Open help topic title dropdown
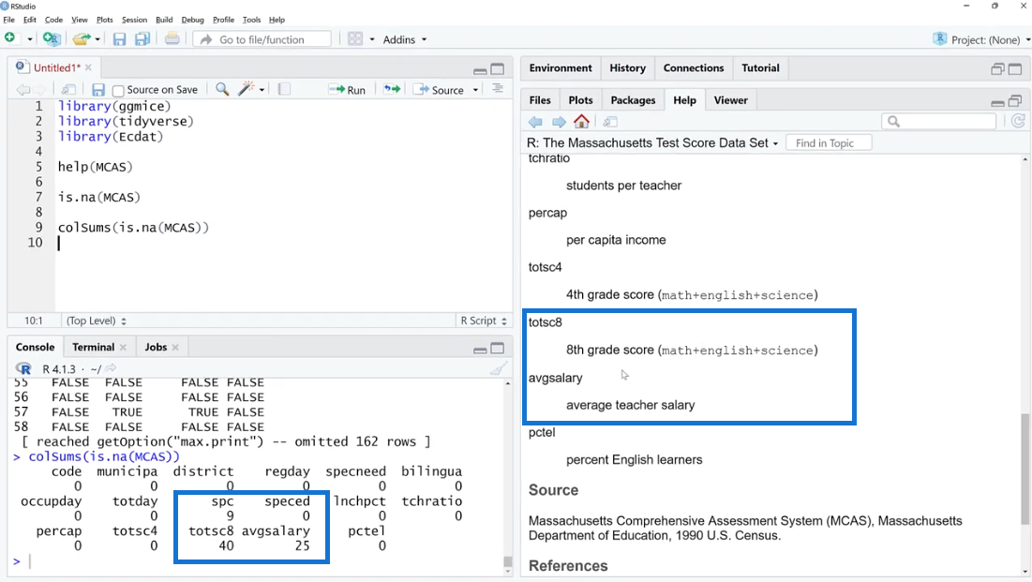 [775, 143]
